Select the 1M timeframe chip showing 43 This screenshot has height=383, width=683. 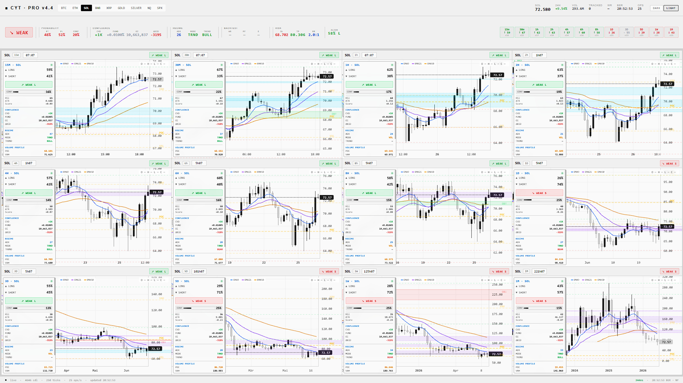[x=671, y=32]
